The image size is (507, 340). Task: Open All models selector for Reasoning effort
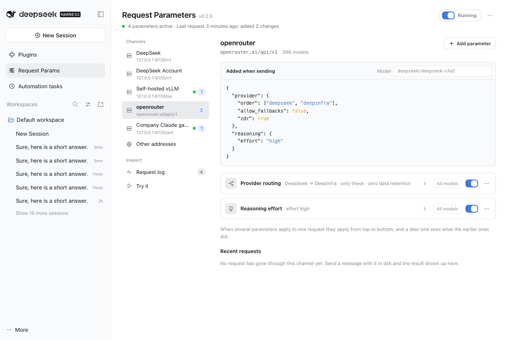(447, 209)
